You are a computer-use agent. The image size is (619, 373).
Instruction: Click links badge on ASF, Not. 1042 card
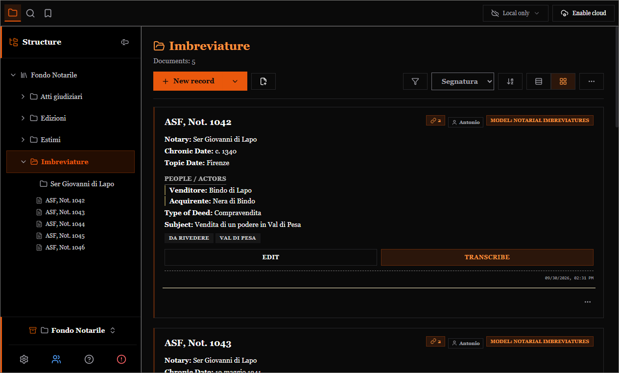coord(435,121)
